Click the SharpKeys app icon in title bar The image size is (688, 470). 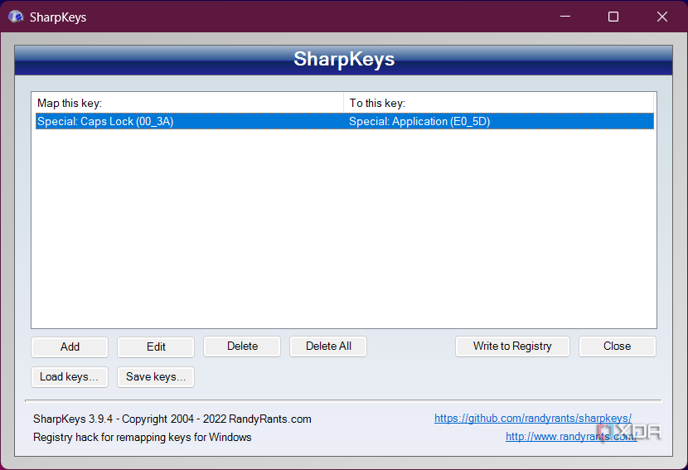(x=16, y=17)
